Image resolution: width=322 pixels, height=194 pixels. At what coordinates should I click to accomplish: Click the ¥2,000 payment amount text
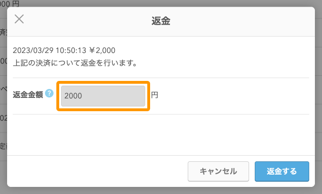pos(102,50)
